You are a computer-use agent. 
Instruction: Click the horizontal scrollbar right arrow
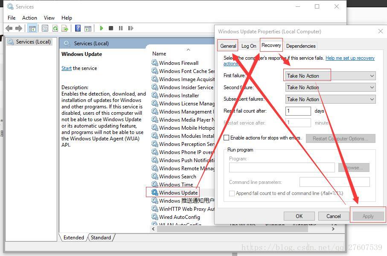click(333, 229)
